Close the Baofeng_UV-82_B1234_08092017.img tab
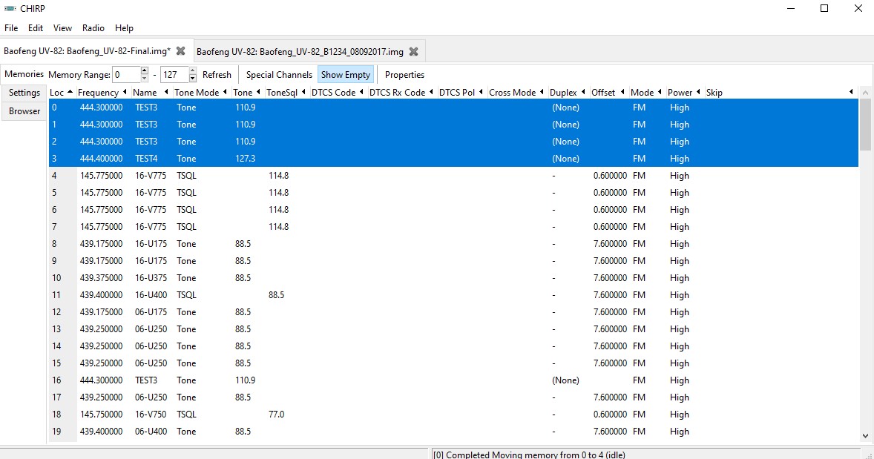Image resolution: width=874 pixels, height=459 pixels. [413, 51]
